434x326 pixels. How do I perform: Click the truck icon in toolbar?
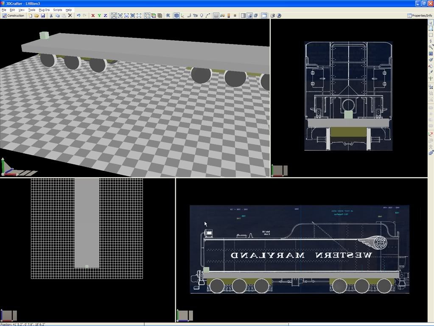[222, 16]
